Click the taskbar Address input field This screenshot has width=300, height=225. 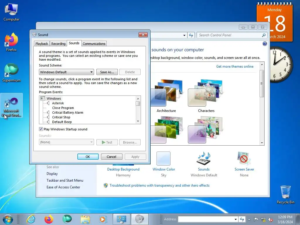click(206, 219)
